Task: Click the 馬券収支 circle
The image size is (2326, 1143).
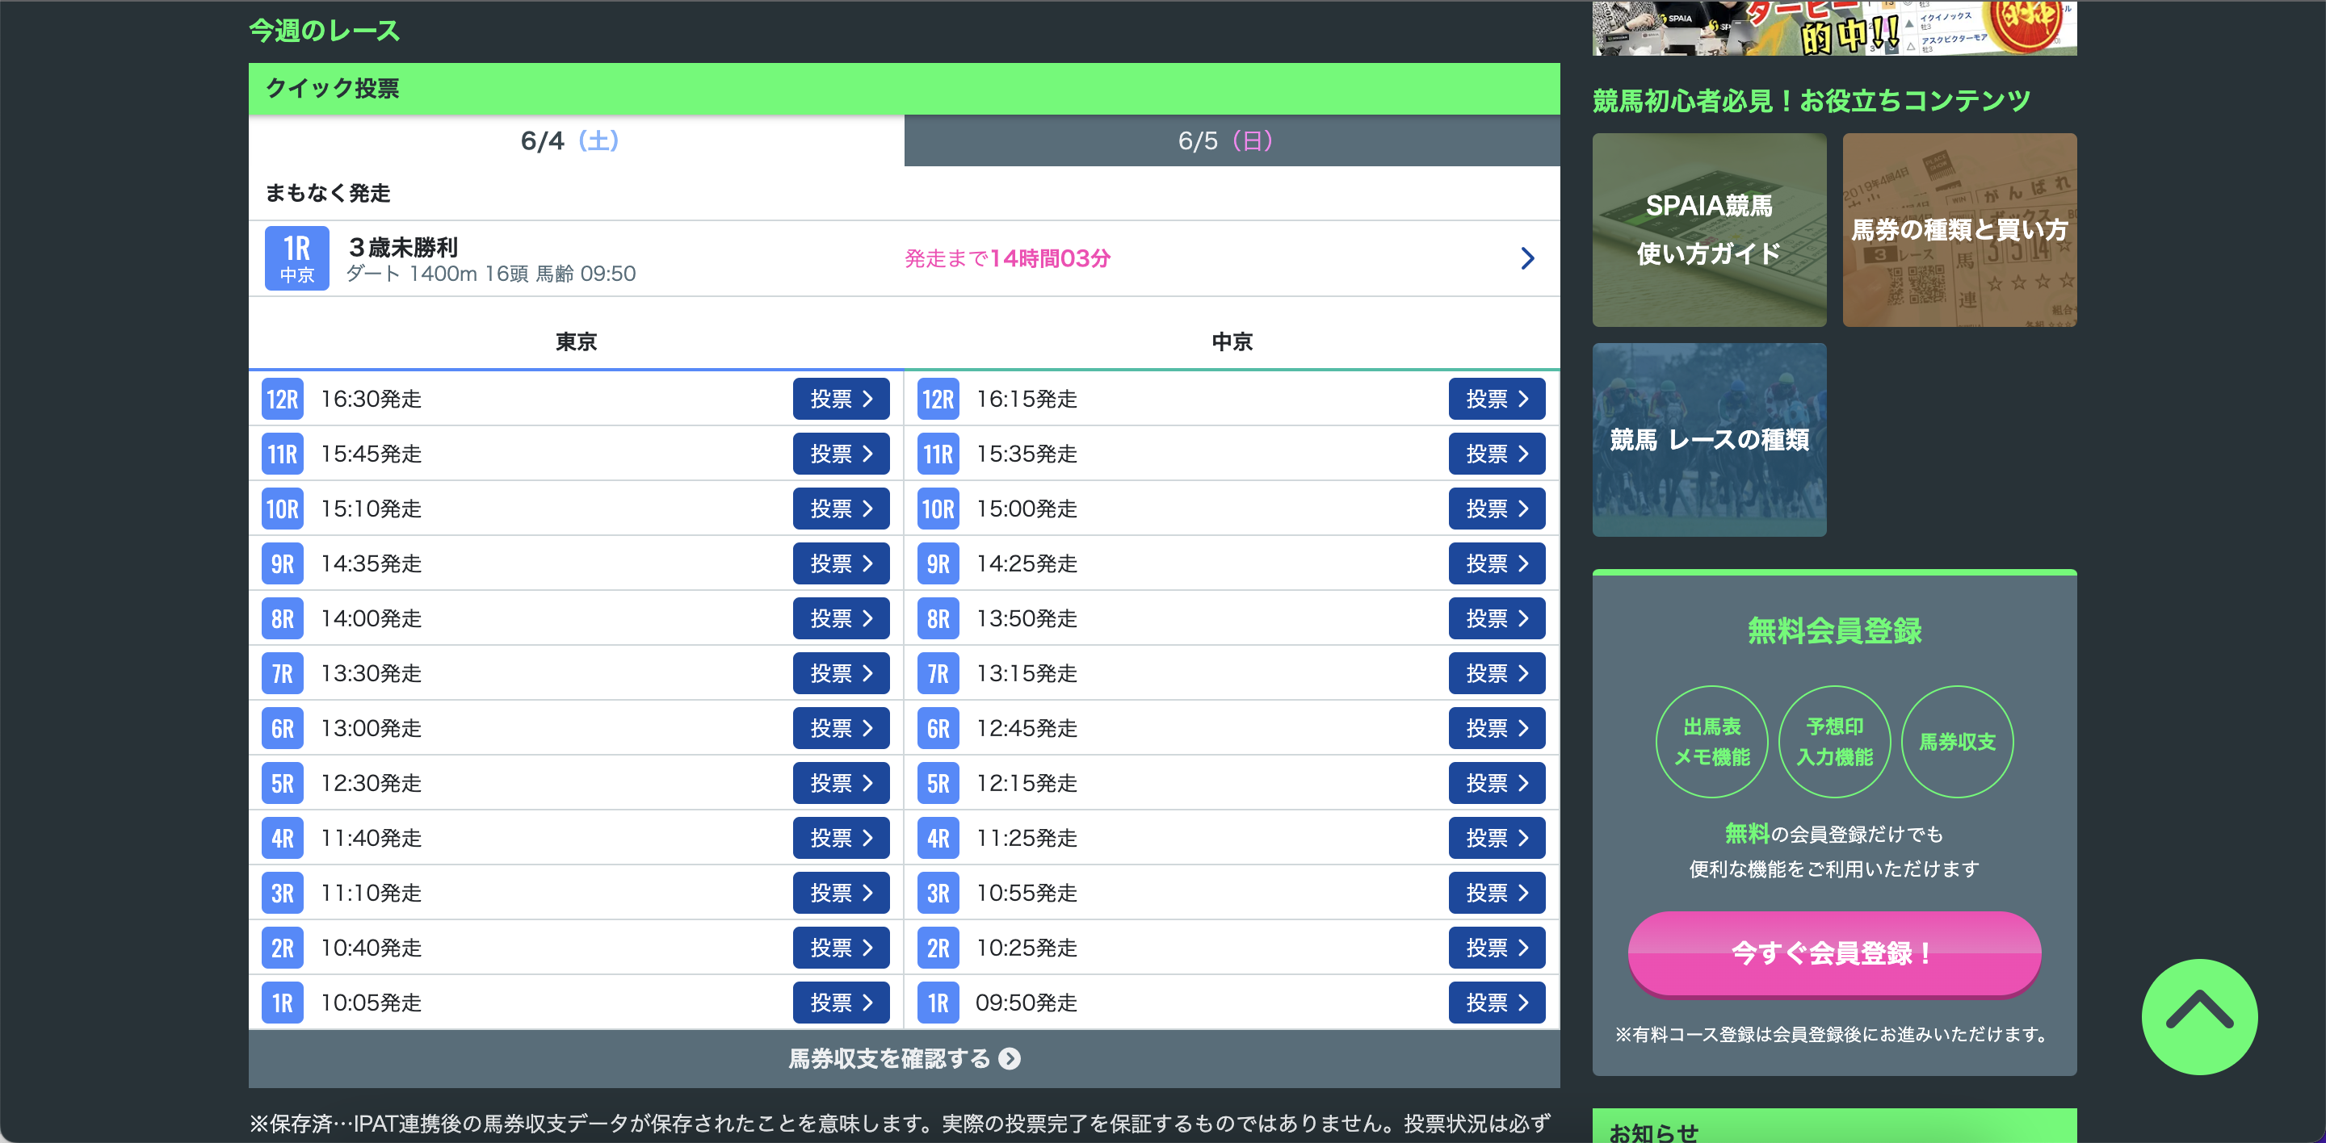Action: point(1958,742)
